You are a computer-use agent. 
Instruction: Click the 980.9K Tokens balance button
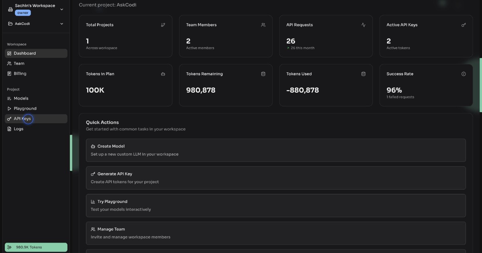click(36, 247)
